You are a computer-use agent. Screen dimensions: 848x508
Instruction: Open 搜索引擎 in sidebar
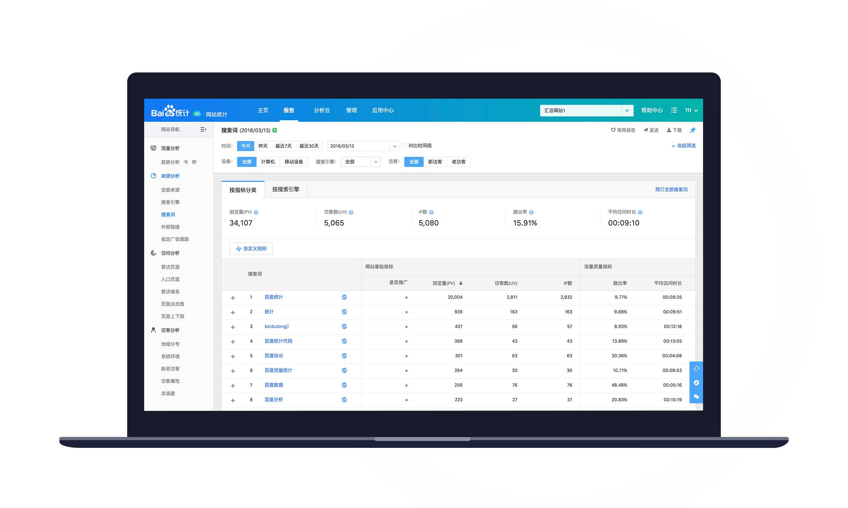(x=170, y=202)
